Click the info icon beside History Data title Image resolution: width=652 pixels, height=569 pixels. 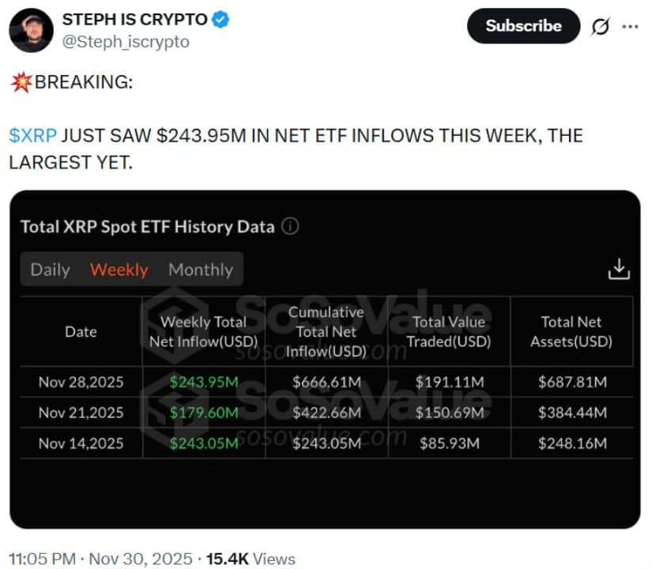point(290,227)
